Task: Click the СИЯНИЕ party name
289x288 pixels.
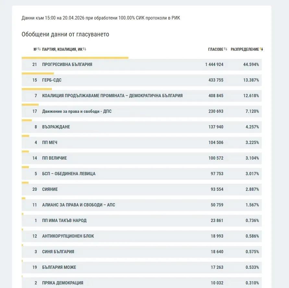Action: tap(50, 190)
